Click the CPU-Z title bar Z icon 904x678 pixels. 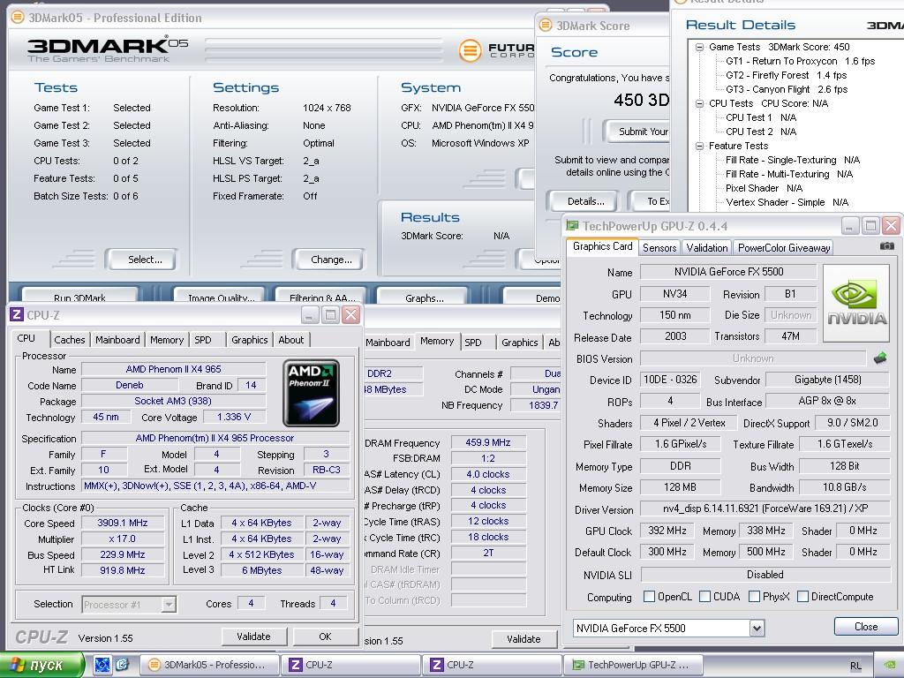coord(17,315)
